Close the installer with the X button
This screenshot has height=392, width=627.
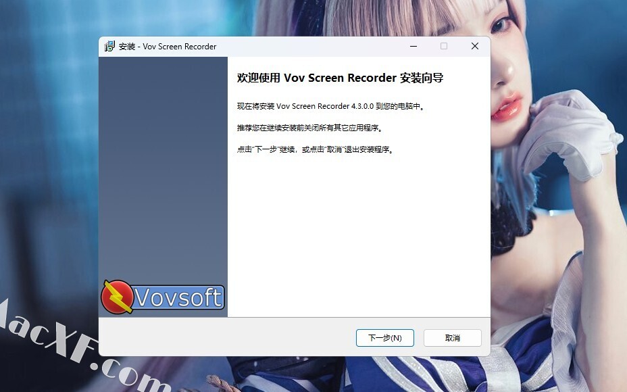click(x=475, y=47)
